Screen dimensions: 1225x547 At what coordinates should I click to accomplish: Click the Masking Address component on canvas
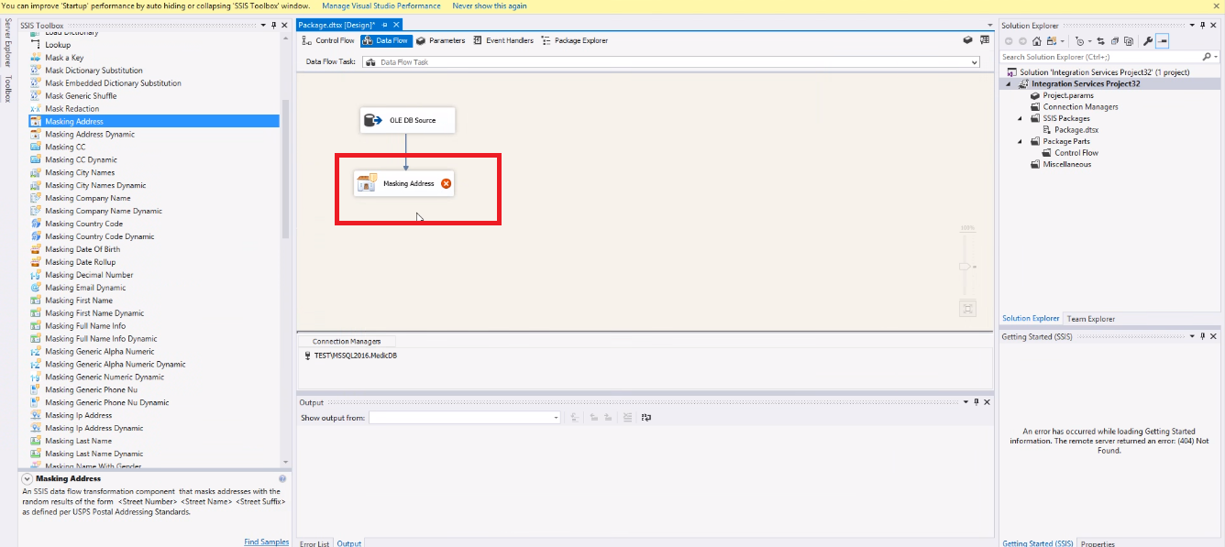point(404,183)
